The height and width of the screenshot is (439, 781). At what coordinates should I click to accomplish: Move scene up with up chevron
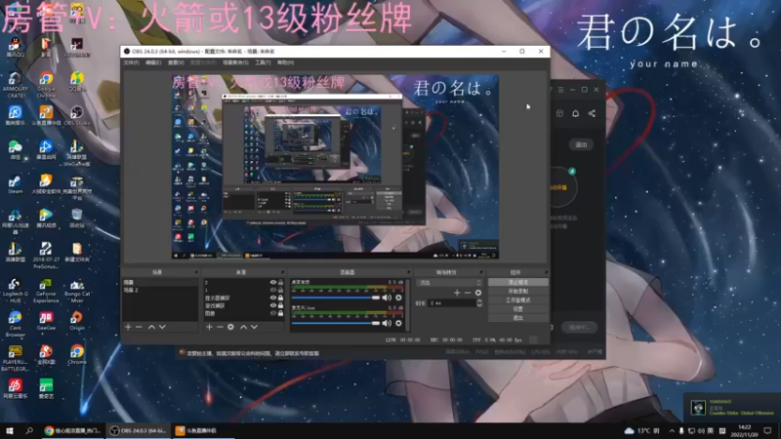[x=151, y=327]
